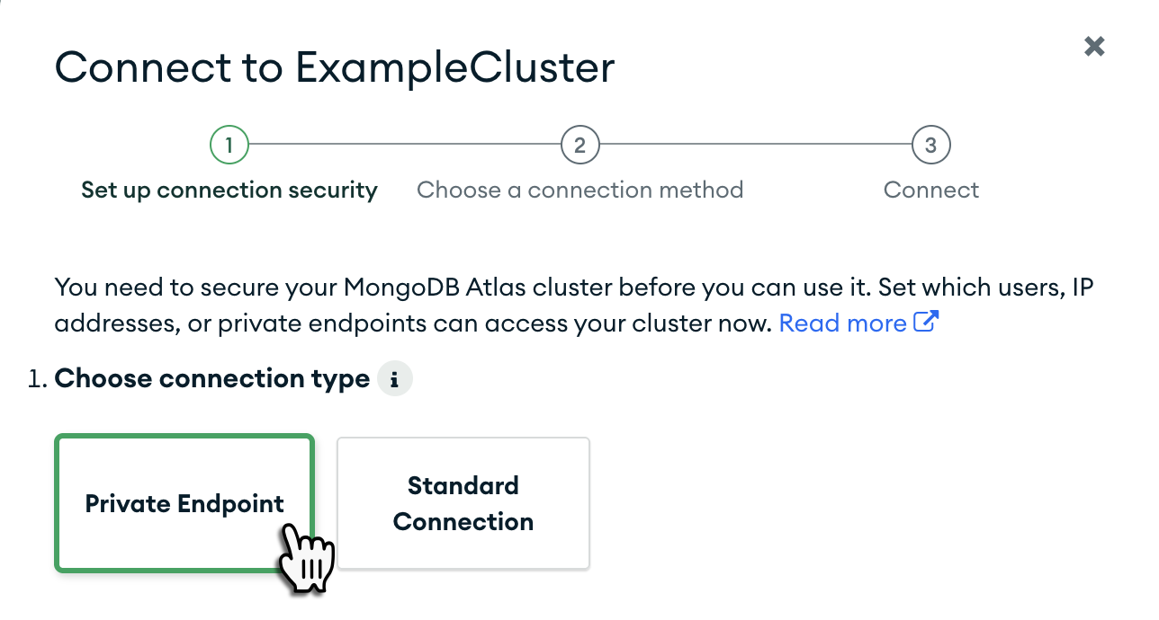Expand details via the Choose connection type info badge
Screen dimensions: 1159x620
pos(394,378)
